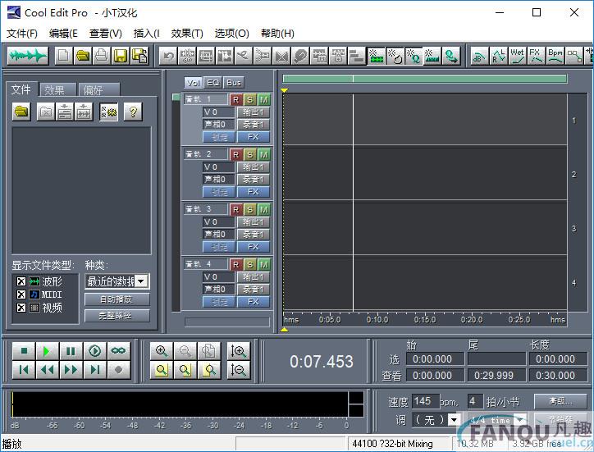Toggle the L/R pan envelope icon

[x=498, y=56]
